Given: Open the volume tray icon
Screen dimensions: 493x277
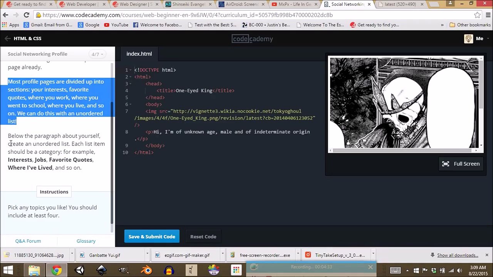Looking at the screenshot, I should coord(459,270).
